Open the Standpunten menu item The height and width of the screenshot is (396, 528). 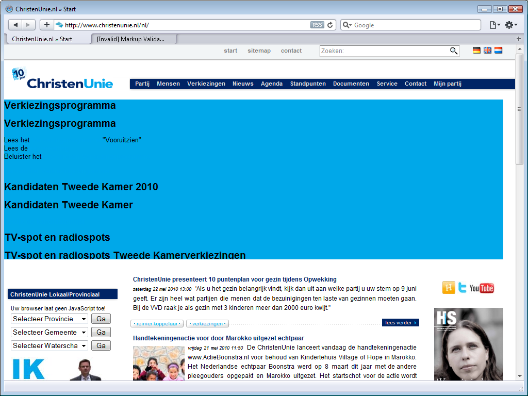tap(308, 84)
